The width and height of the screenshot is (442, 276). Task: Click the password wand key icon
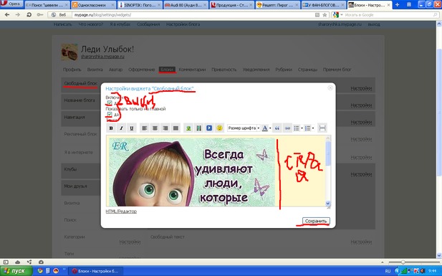tap(39, 14)
